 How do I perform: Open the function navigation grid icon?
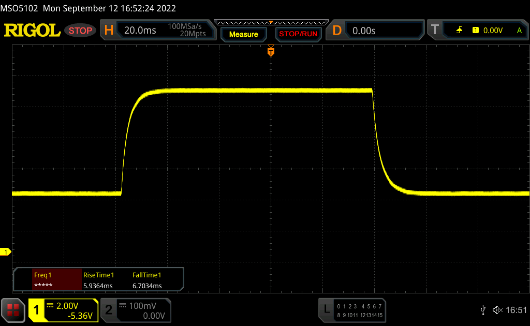[13, 310]
